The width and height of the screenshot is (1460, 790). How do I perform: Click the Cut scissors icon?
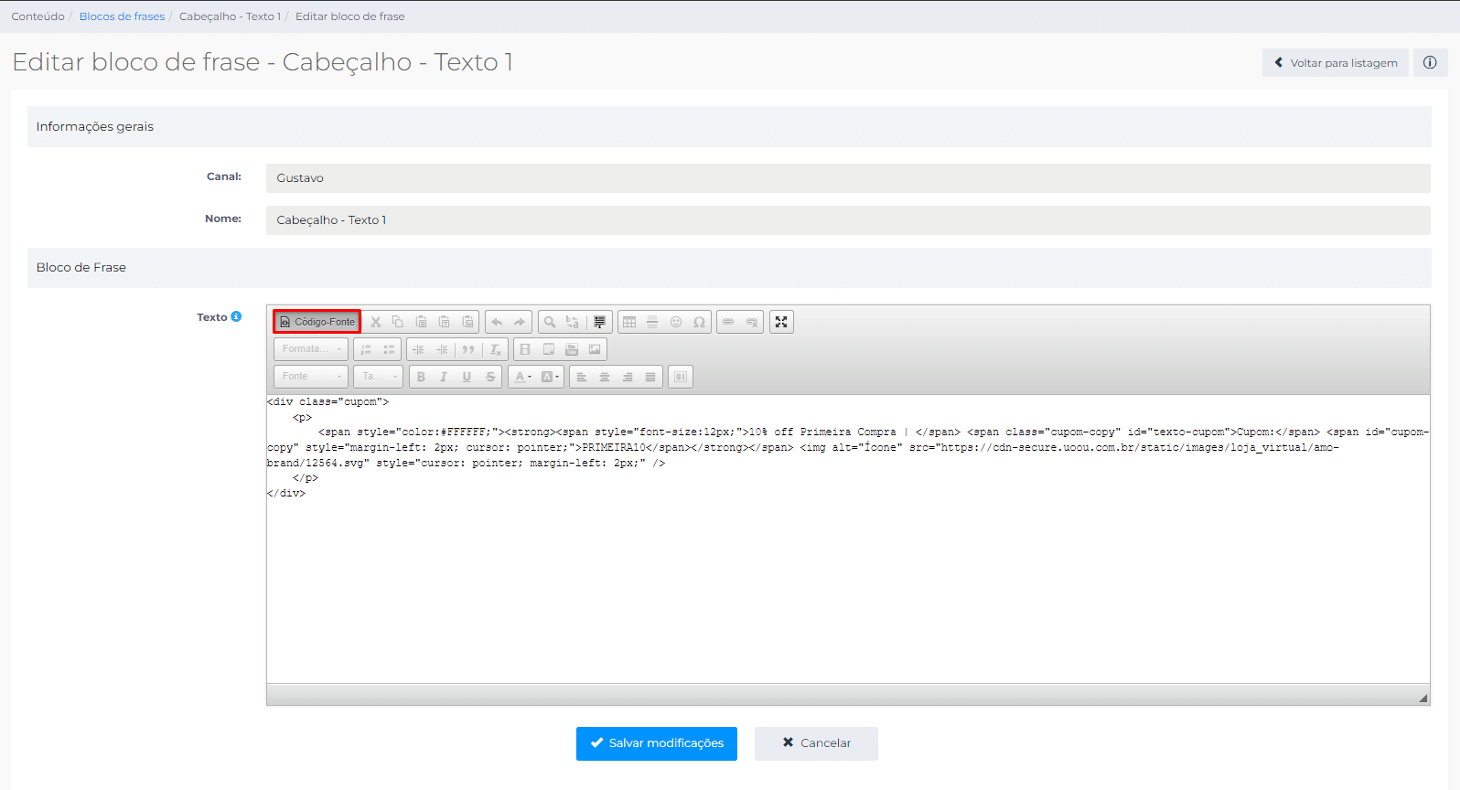pyautogui.click(x=375, y=322)
